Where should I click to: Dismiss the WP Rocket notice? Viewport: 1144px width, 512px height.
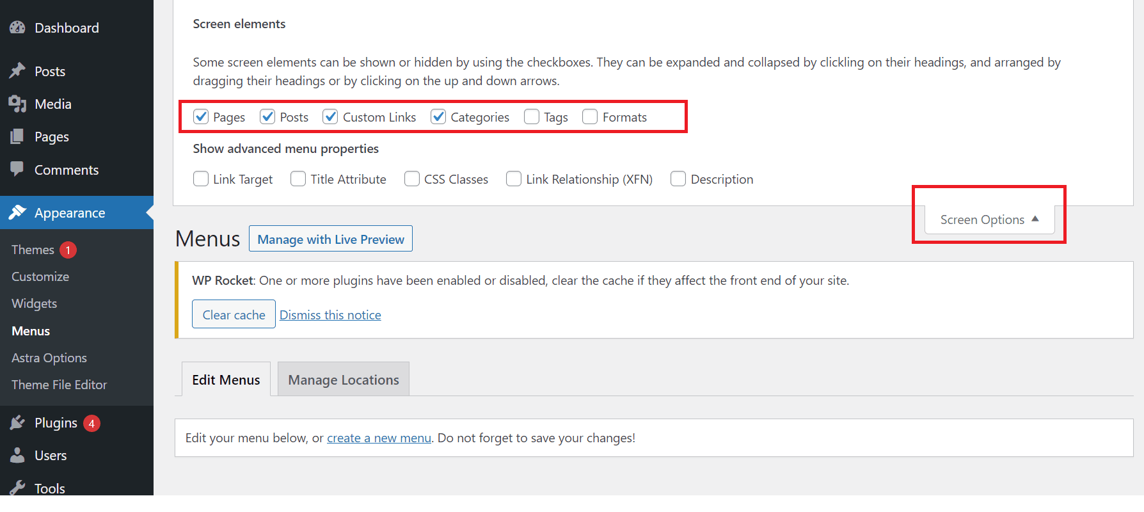[330, 315]
